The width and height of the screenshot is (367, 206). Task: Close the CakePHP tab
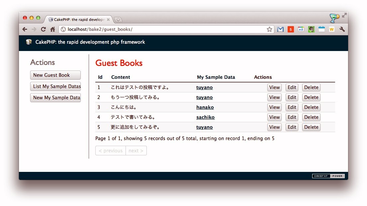point(108,20)
